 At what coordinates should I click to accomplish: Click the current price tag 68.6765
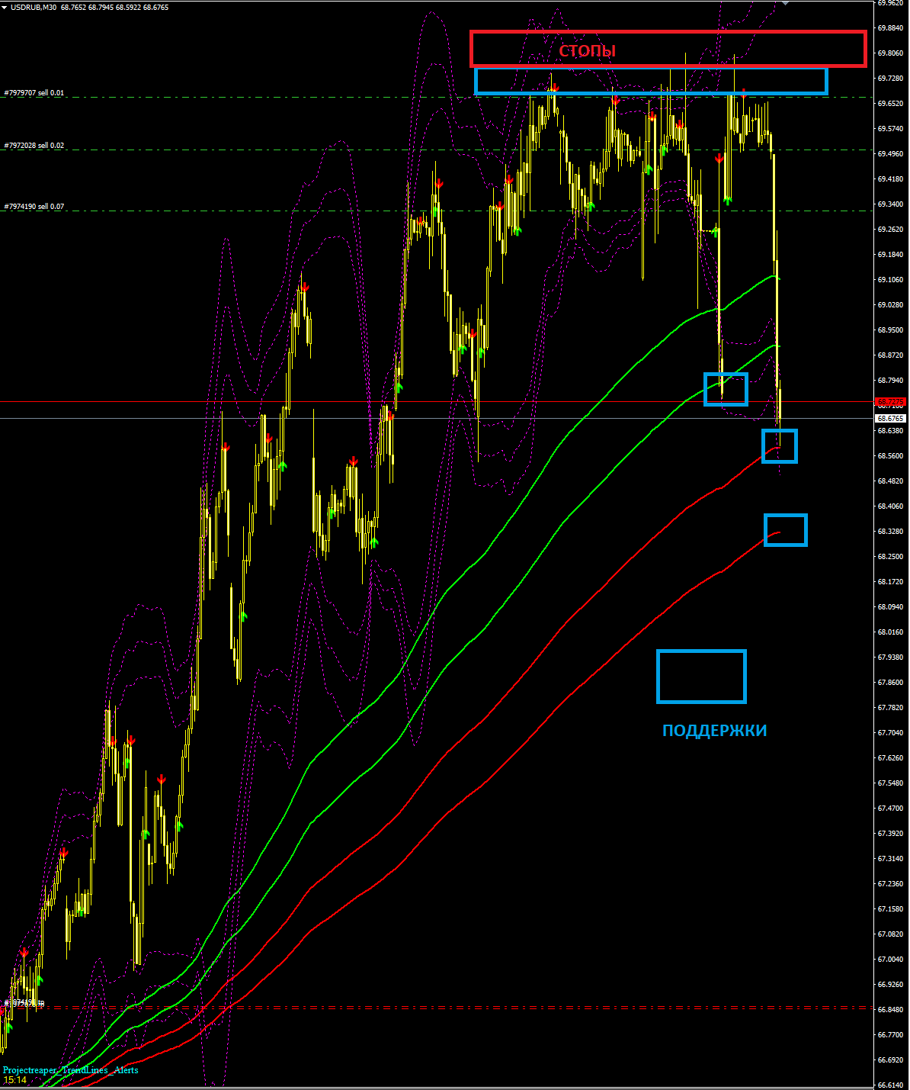tap(891, 418)
